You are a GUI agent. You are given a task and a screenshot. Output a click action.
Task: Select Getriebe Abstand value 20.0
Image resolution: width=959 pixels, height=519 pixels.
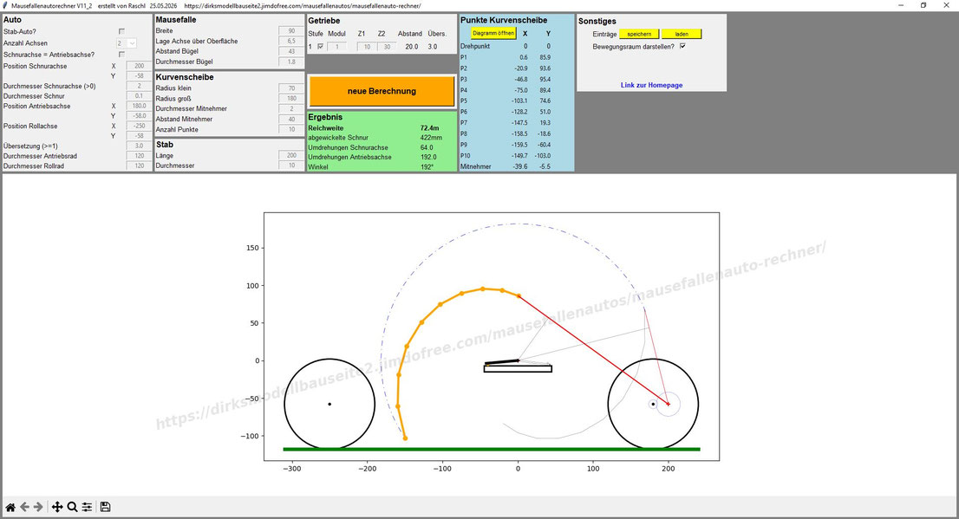click(412, 47)
